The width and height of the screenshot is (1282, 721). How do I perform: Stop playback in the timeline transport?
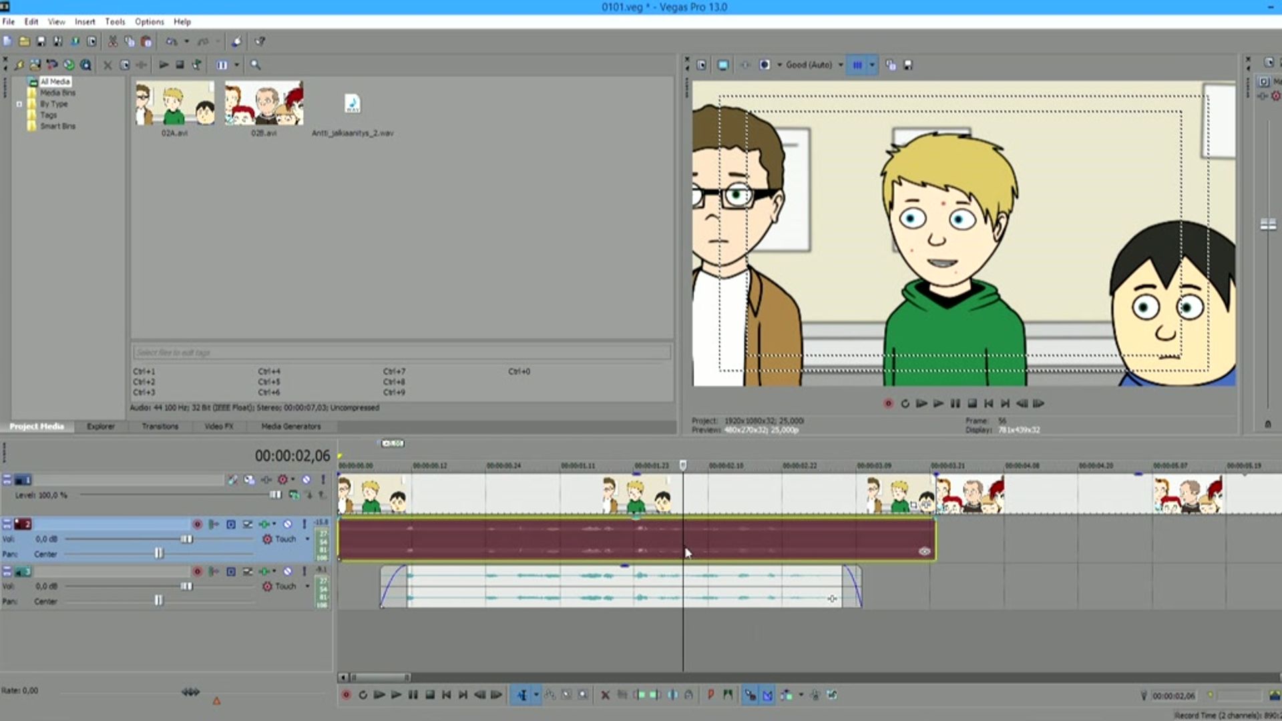(x=430, y=695)
